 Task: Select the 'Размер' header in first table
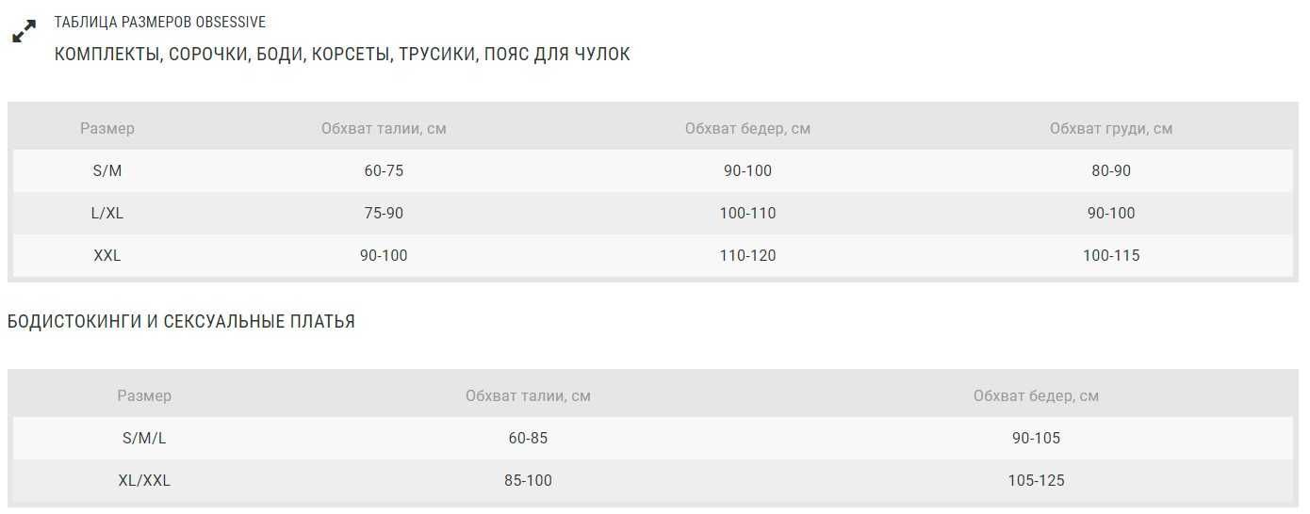[x=107, y=128]
